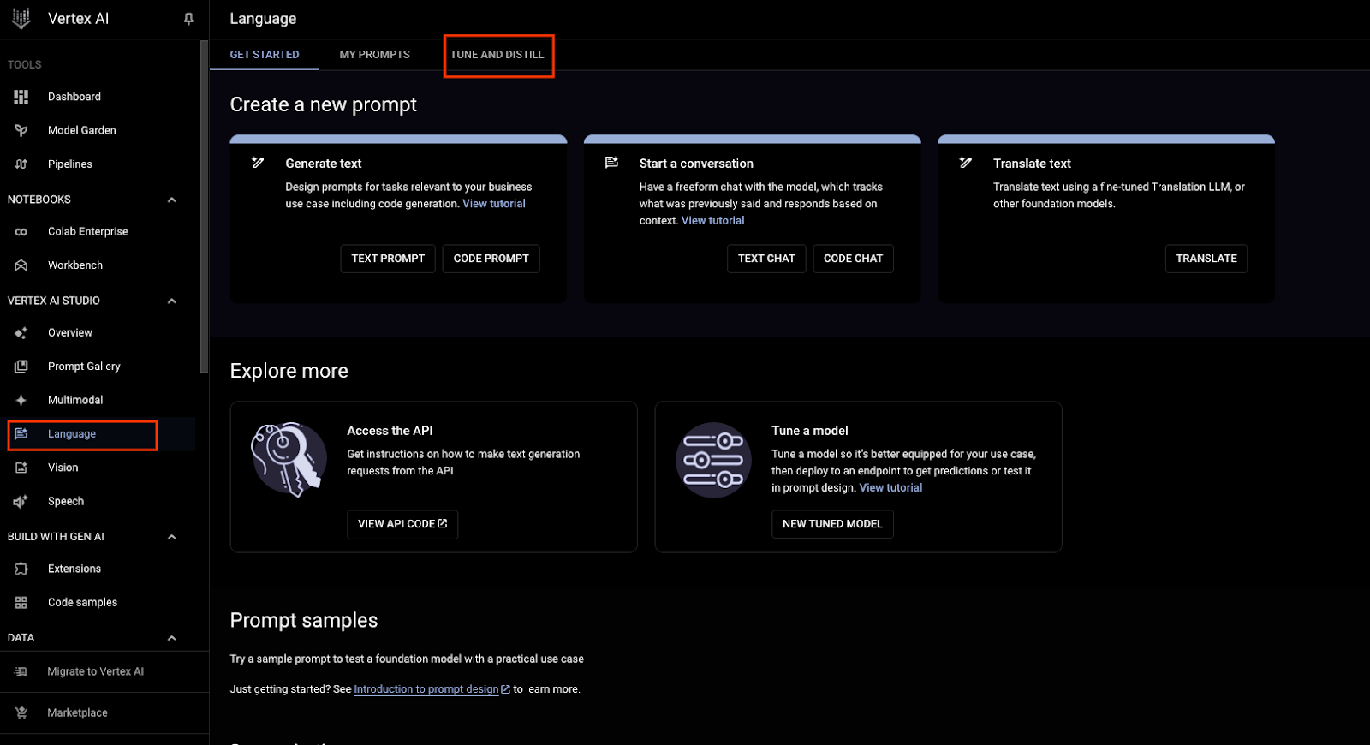Screen dimensions: 1370x745
Task: Click the Vision icon
Action: 21,468
